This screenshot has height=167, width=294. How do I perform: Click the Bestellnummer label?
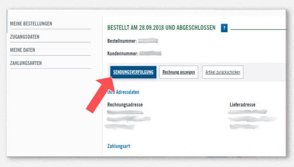click(122, 41)
